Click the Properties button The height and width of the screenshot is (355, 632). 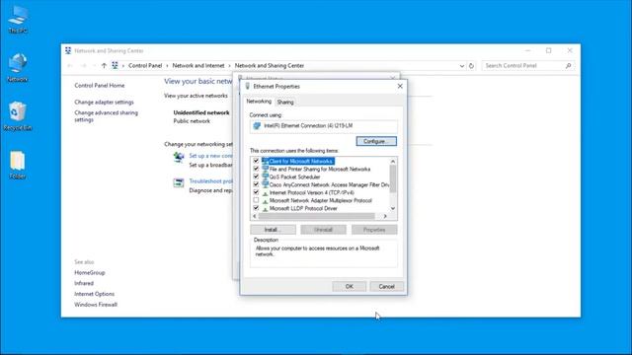point(374,230)
